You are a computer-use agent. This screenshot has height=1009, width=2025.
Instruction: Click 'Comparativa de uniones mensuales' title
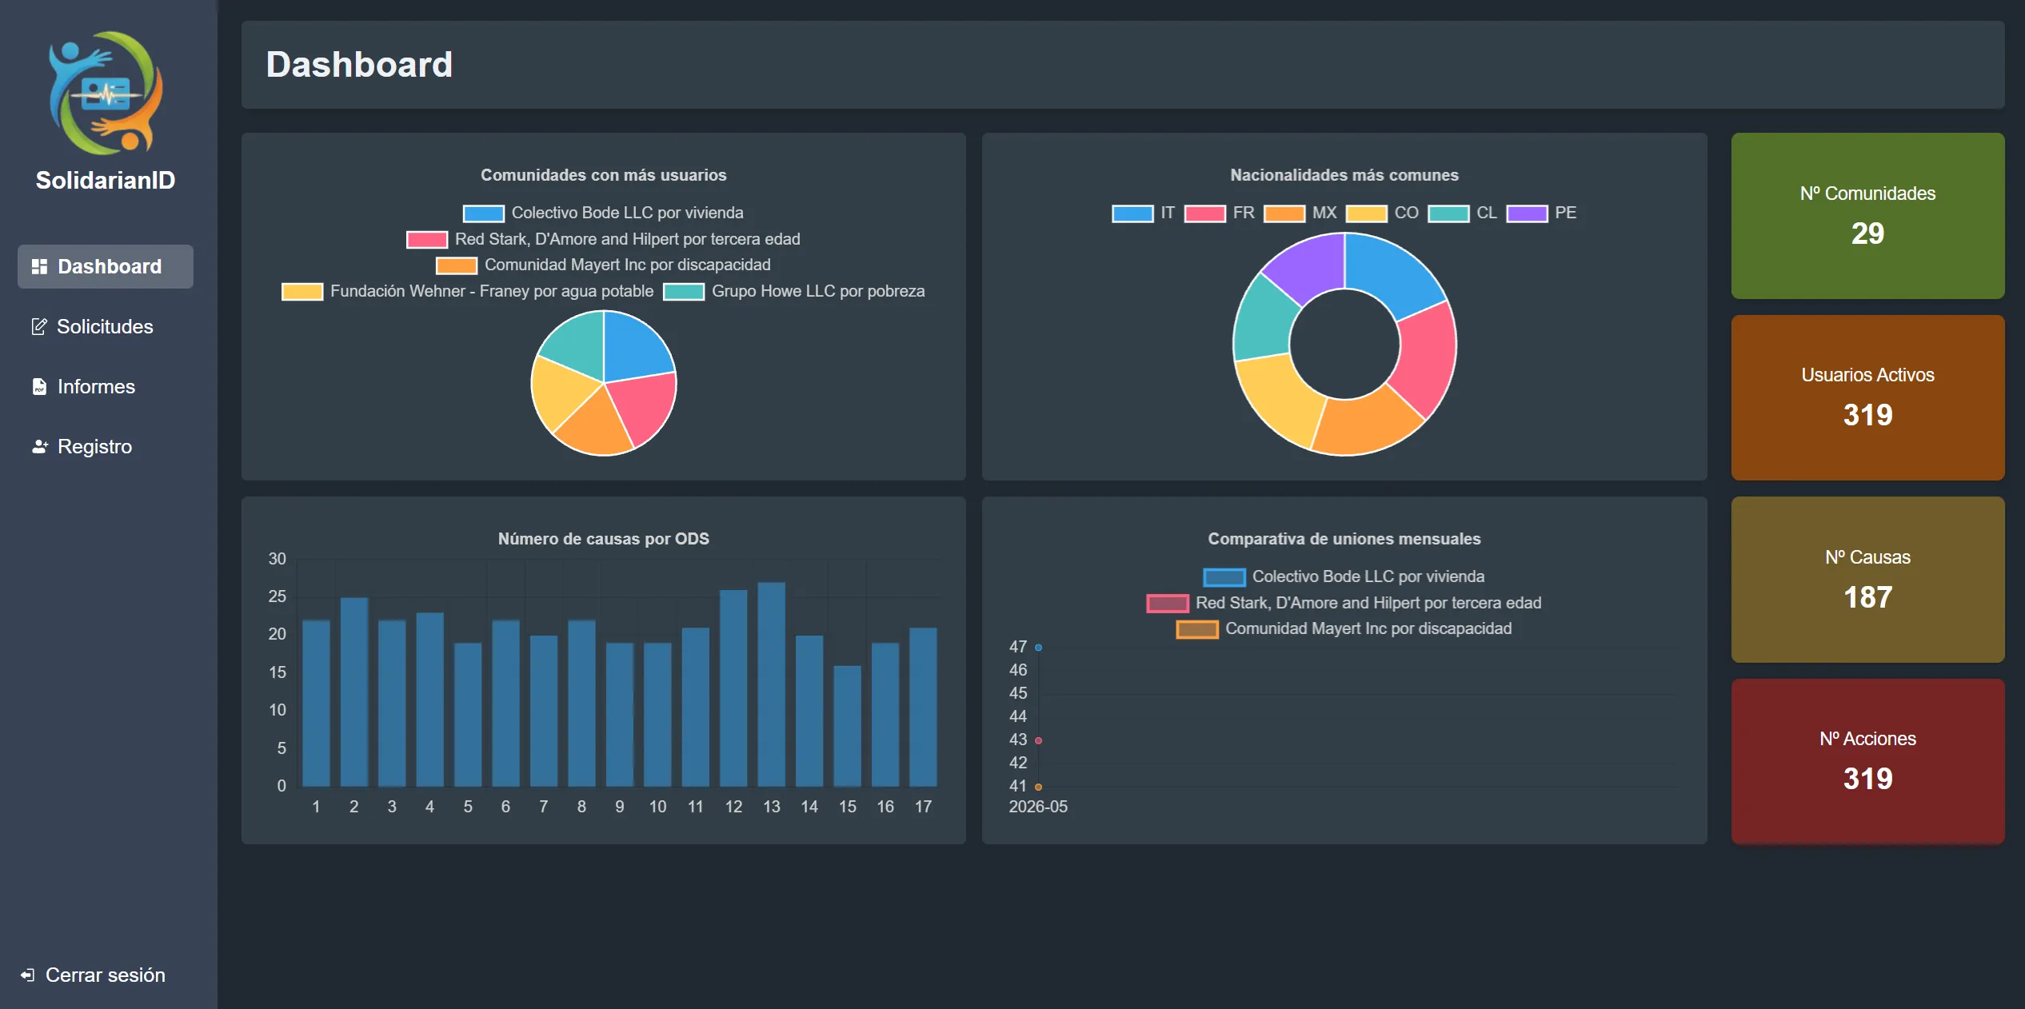click(x=1344, y=539)
